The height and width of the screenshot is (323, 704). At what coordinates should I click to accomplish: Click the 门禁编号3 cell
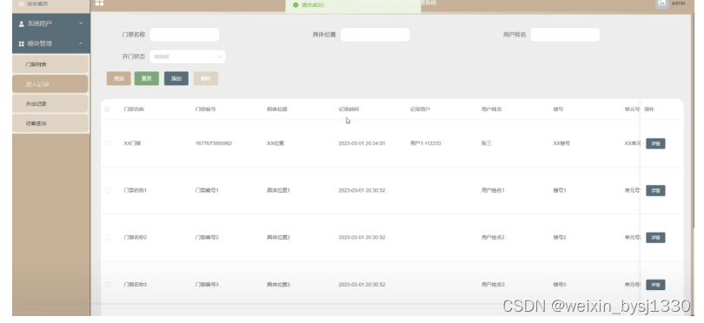207,285
